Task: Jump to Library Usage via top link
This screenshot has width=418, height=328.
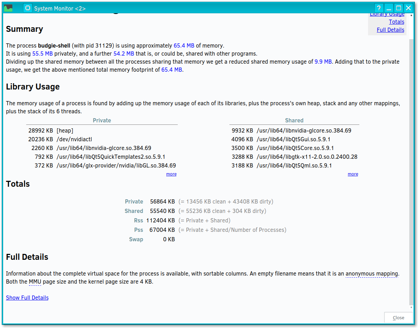Action: click(x=387, y=14)
